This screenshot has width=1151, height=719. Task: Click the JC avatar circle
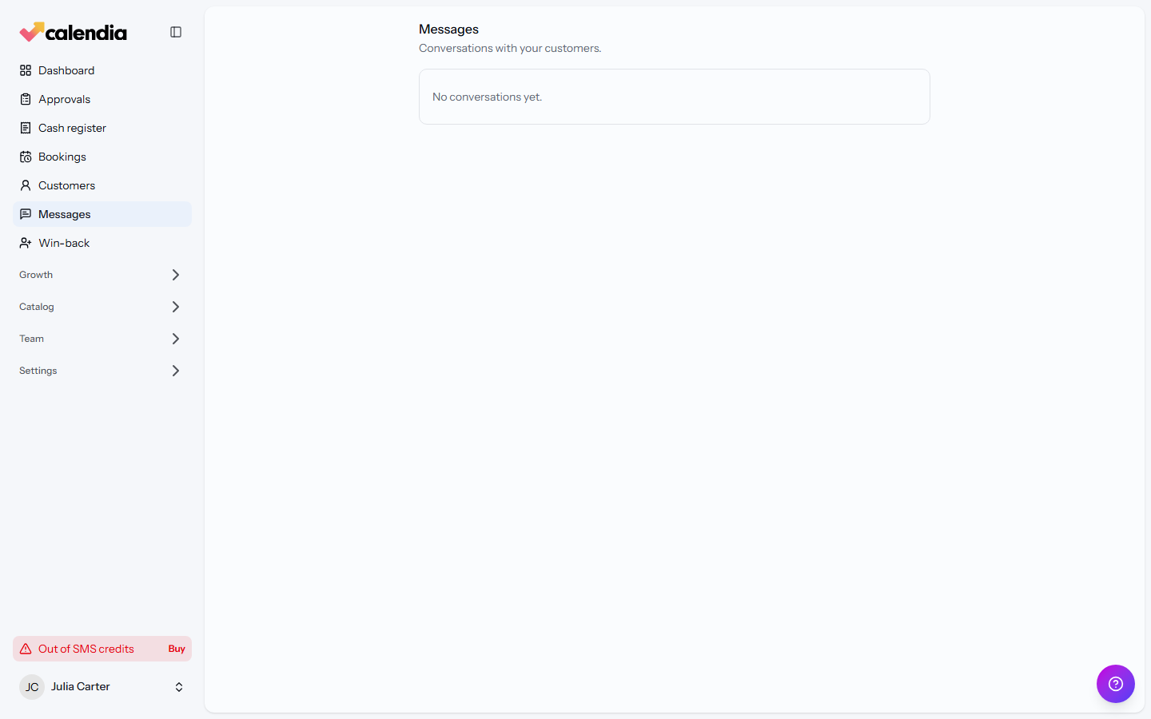(32, 687)
